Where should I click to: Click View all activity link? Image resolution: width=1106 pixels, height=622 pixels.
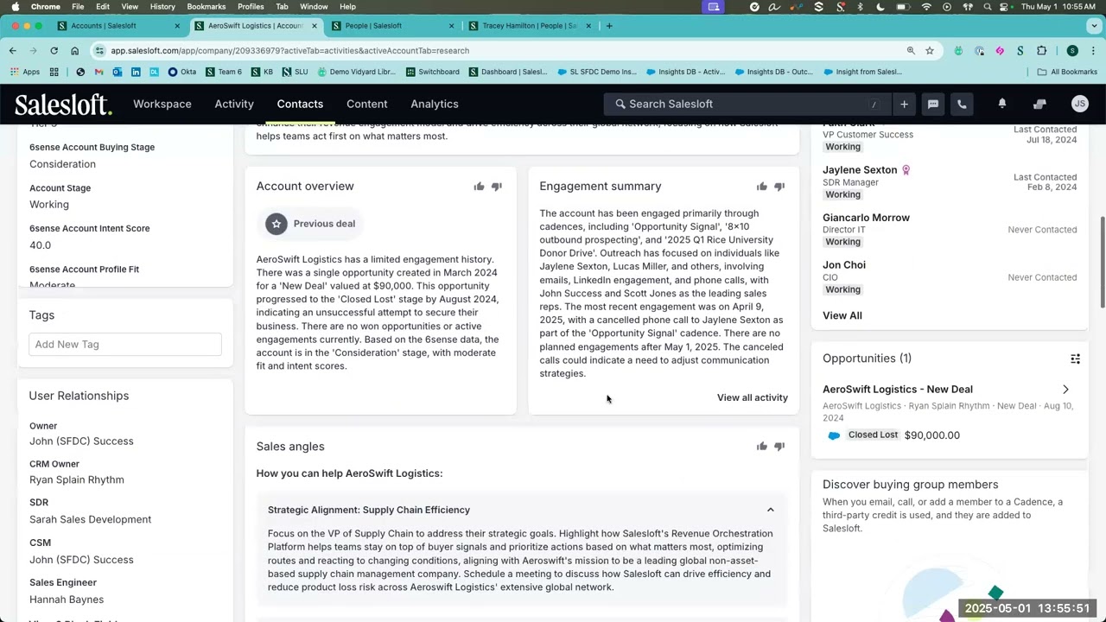pos(753,397)
